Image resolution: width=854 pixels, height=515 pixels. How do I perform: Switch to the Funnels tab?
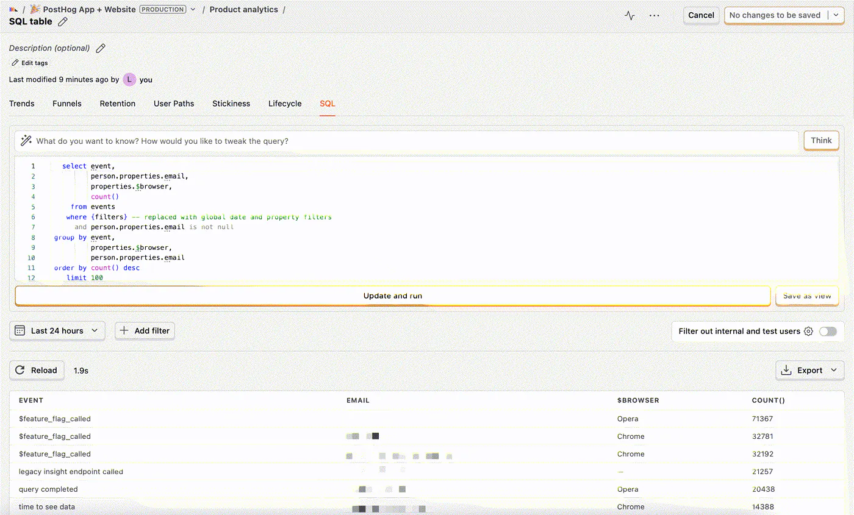tap(67, 104)
